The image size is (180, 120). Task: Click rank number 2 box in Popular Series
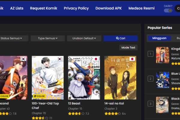click(x=151, y=79)
